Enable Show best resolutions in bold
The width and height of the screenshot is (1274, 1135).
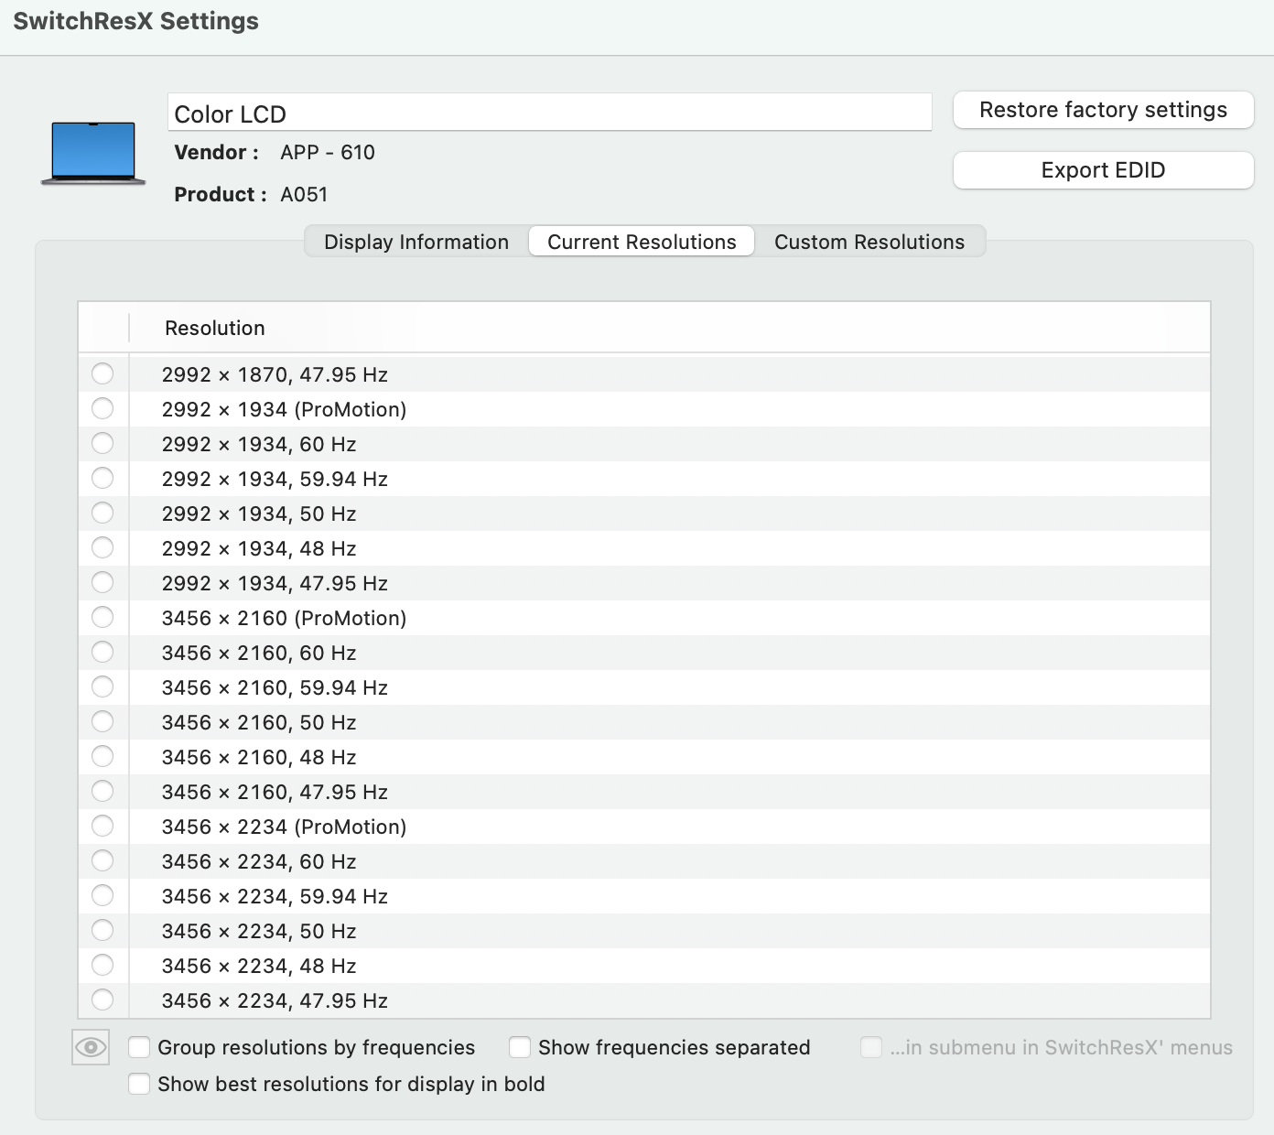coord(140,1084)
